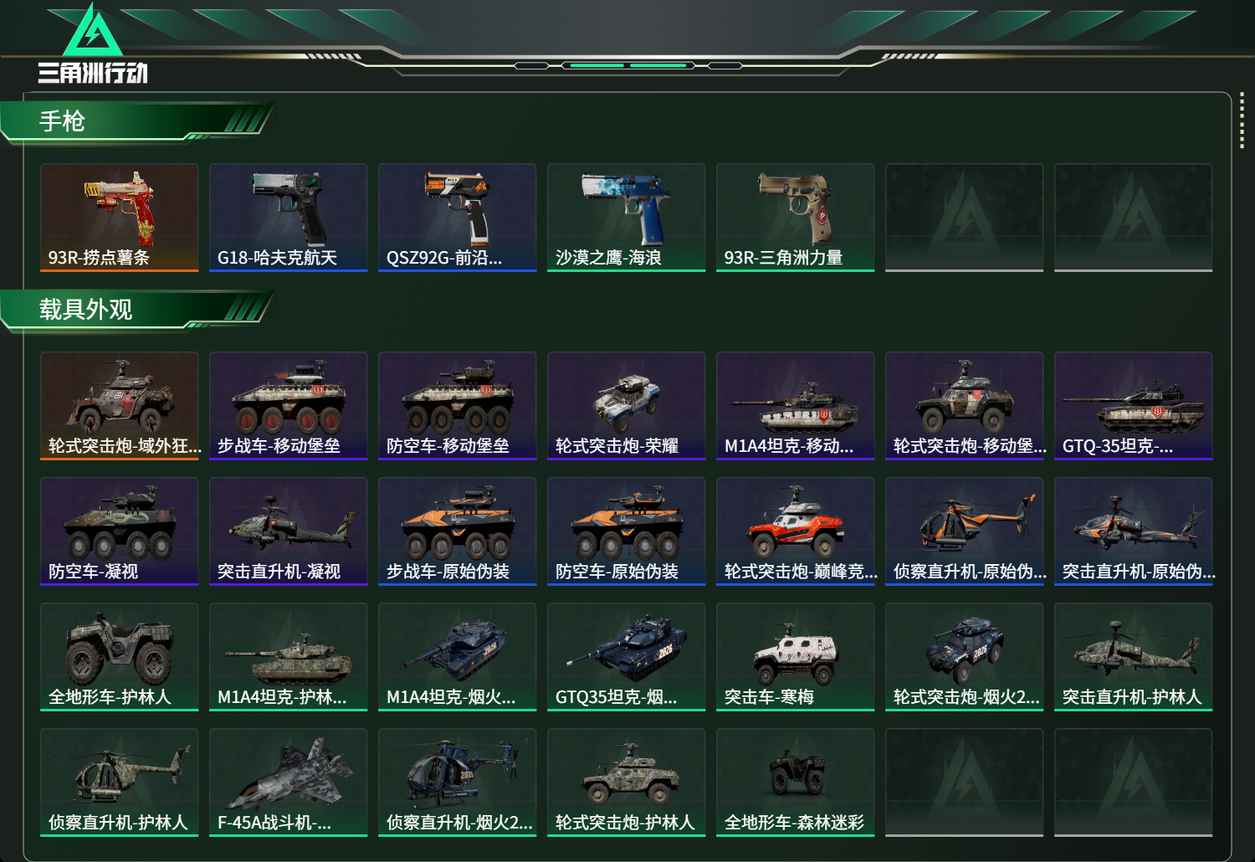Select the 步战车-移动堡垒 vehicle skin
The image size is (1255, 862).
289,406
